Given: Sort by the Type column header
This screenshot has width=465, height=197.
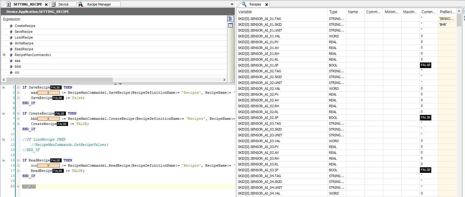Looking at the screenshot, I should click(x=334, y=12).
